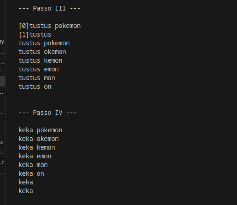Screen dimensions: 237x205
Task: Open the sidebar item ending in 'ay'
Action: pyautogui.click(x=2, y=42)
